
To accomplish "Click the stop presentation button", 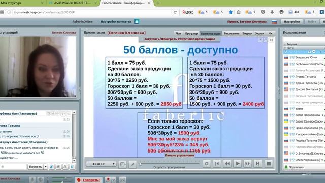I will pyautogui.click(x=269, y=164).
